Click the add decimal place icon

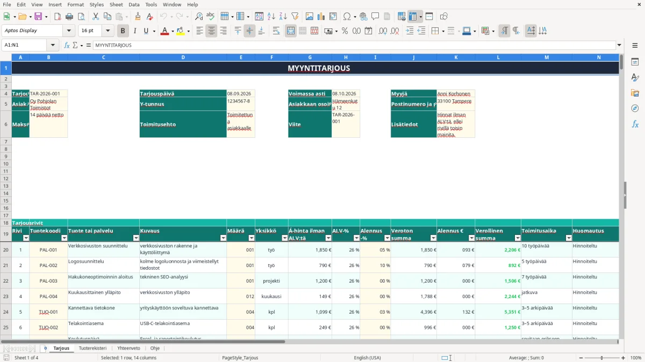(x=383, y=31)
